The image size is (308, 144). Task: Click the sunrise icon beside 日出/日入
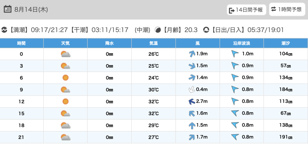pos(206,30)
